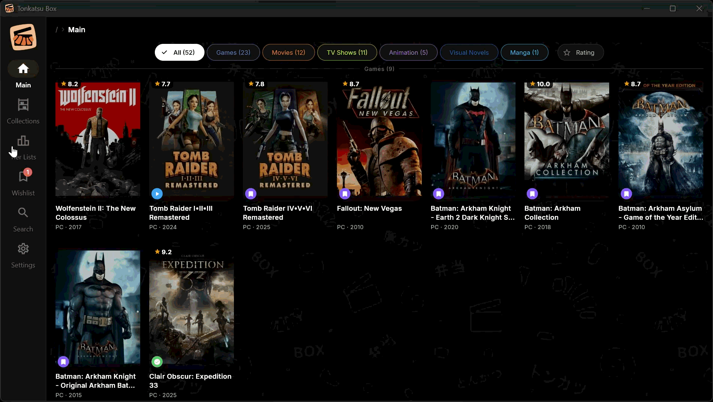Open Settings gear icon in sidebar

coord(23,249)
